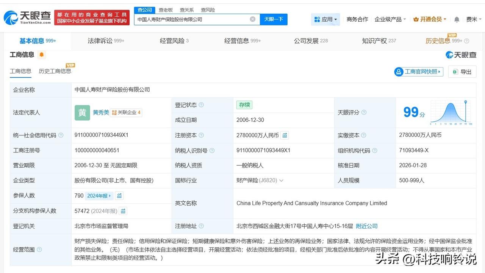Image resolution: width=485 pixels, height=273 pixels.
Task: Open chart icon beside 参保人数 2024年报
Action: coord(119,196)
